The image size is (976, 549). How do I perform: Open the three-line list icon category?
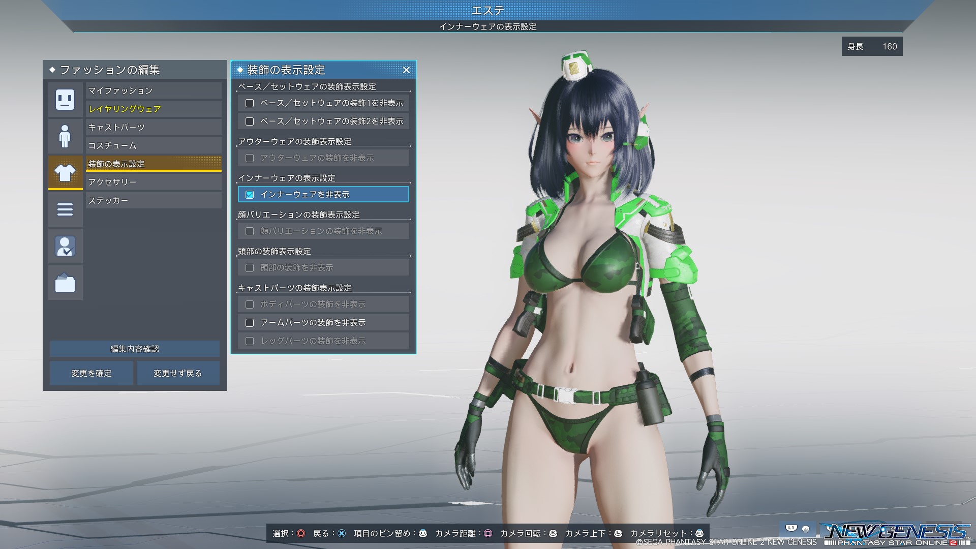65,209
